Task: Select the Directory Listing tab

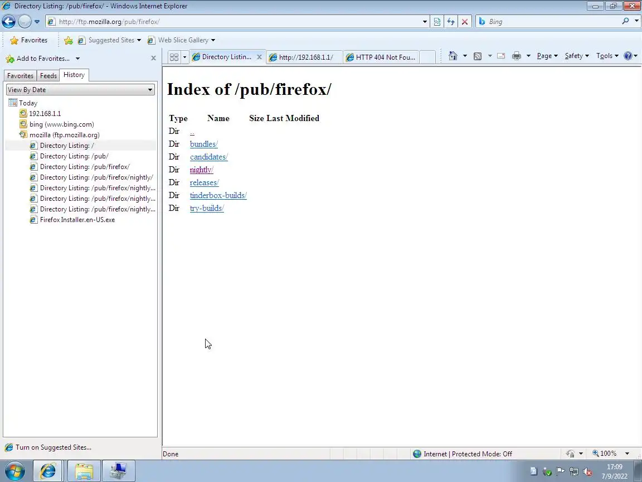Action: [223, 57]
